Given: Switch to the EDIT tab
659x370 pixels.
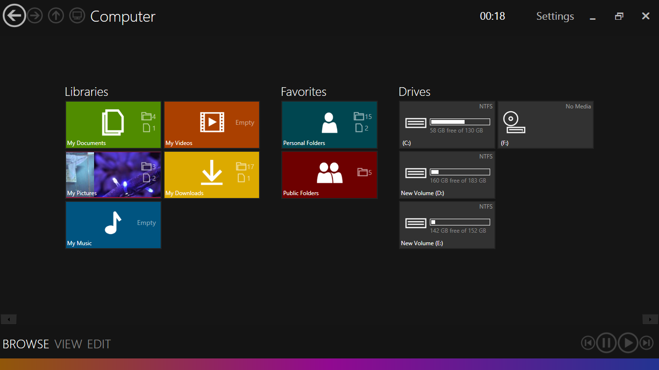Looking at the screenshot, I should (x=99, y=344).
